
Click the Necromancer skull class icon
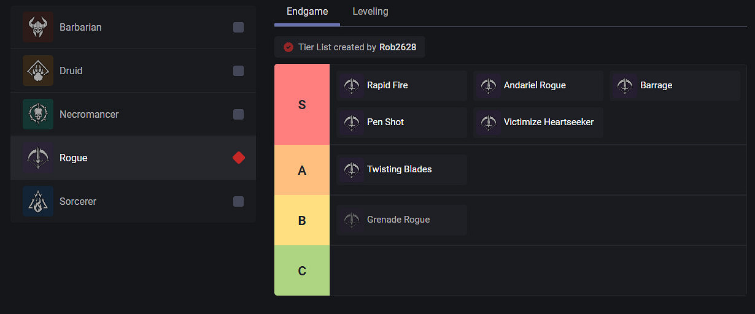coord(38,115)
